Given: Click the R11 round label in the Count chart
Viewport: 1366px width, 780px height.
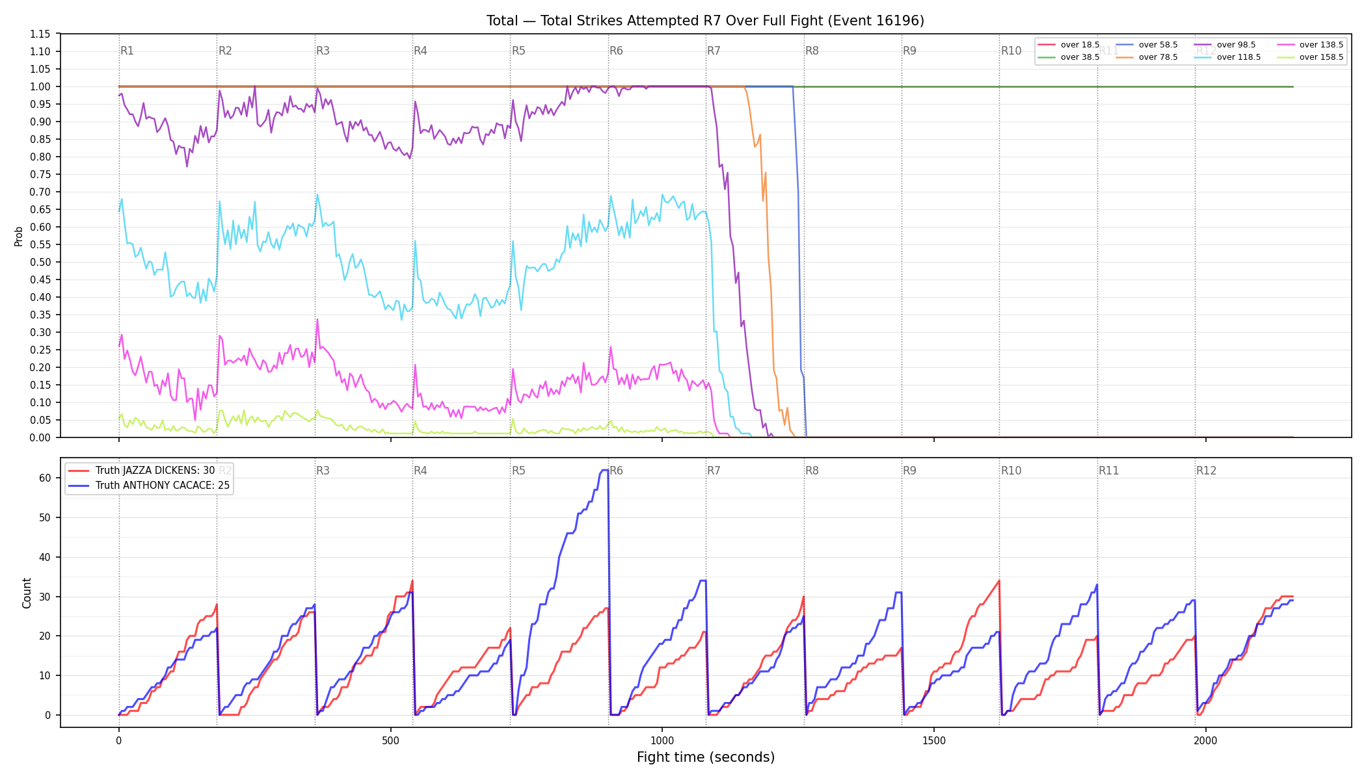Looking at the screenshot, I should [x=1109, y=471].
